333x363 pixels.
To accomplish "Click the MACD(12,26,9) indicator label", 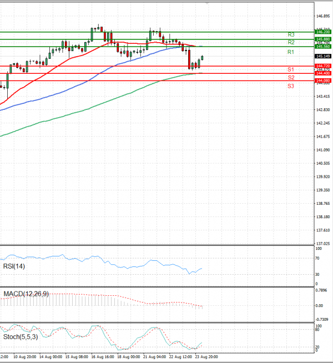I will pos(26,294).
